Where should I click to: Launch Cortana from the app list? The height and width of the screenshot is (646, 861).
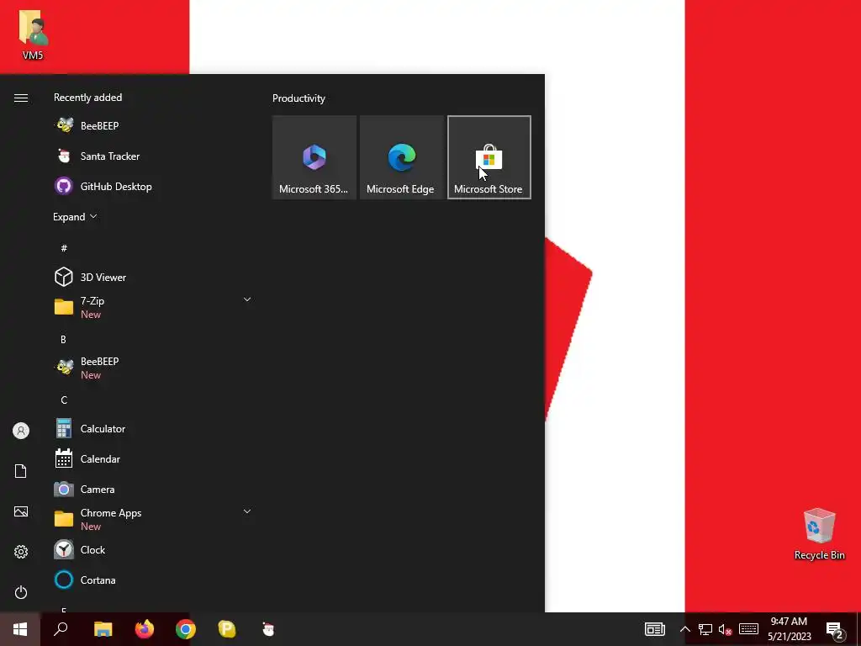[154, 580]
